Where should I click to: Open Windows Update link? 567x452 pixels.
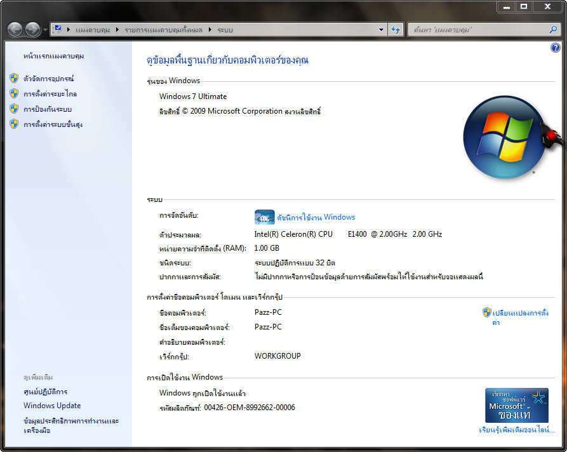pyautogui.click(x=52, y=406)
